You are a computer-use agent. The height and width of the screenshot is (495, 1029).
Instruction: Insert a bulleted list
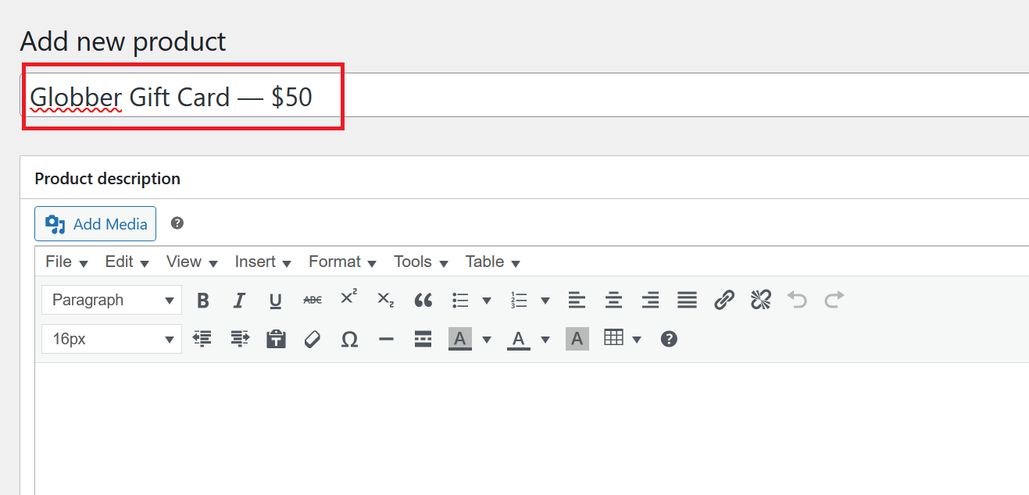coord(460,300)
